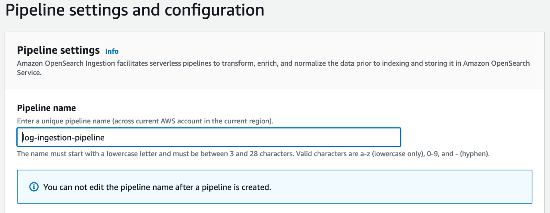Select the "Pipeline settings and configuration" page title
The image size is (550, 213).
click(135, 10)
